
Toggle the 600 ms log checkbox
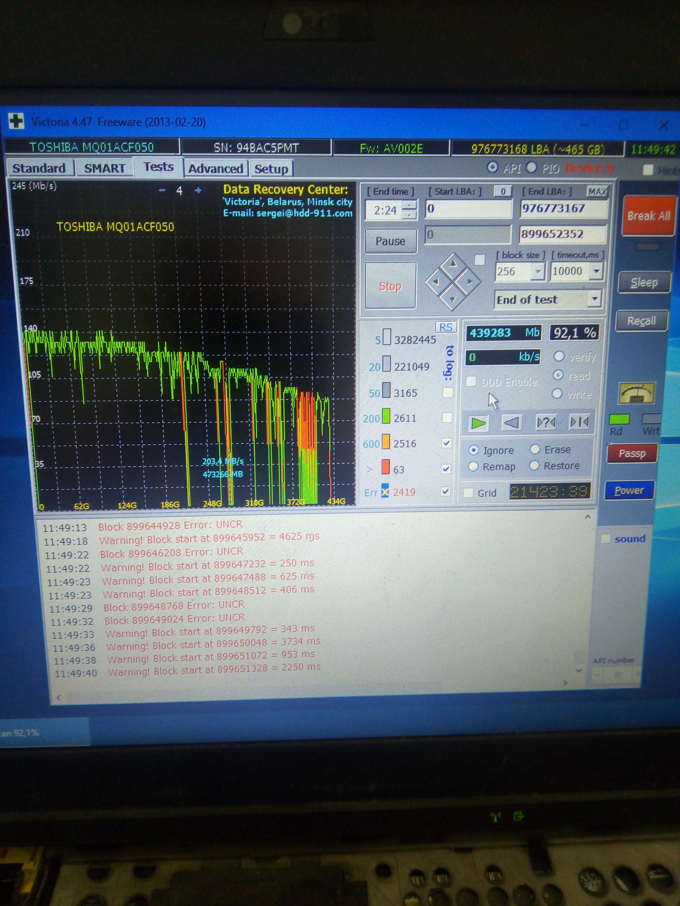click(x=446, y=443)
